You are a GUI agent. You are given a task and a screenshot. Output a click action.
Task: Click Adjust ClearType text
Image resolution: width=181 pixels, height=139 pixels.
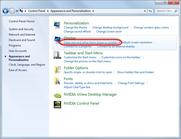(77, 87)
